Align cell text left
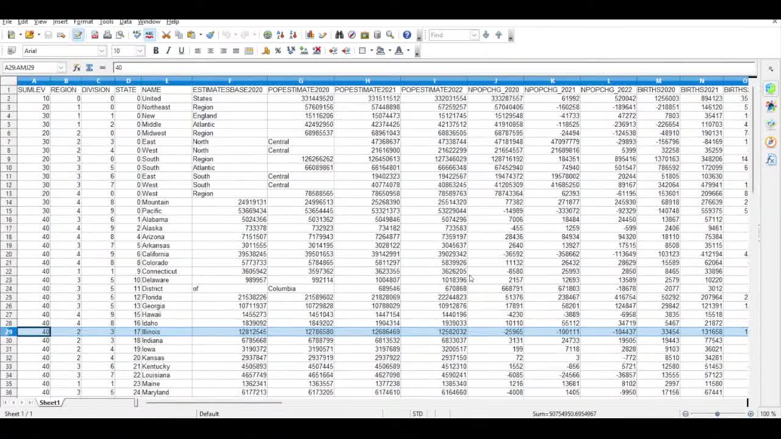The height and width of the screenshot is (439, 781). 198,51
